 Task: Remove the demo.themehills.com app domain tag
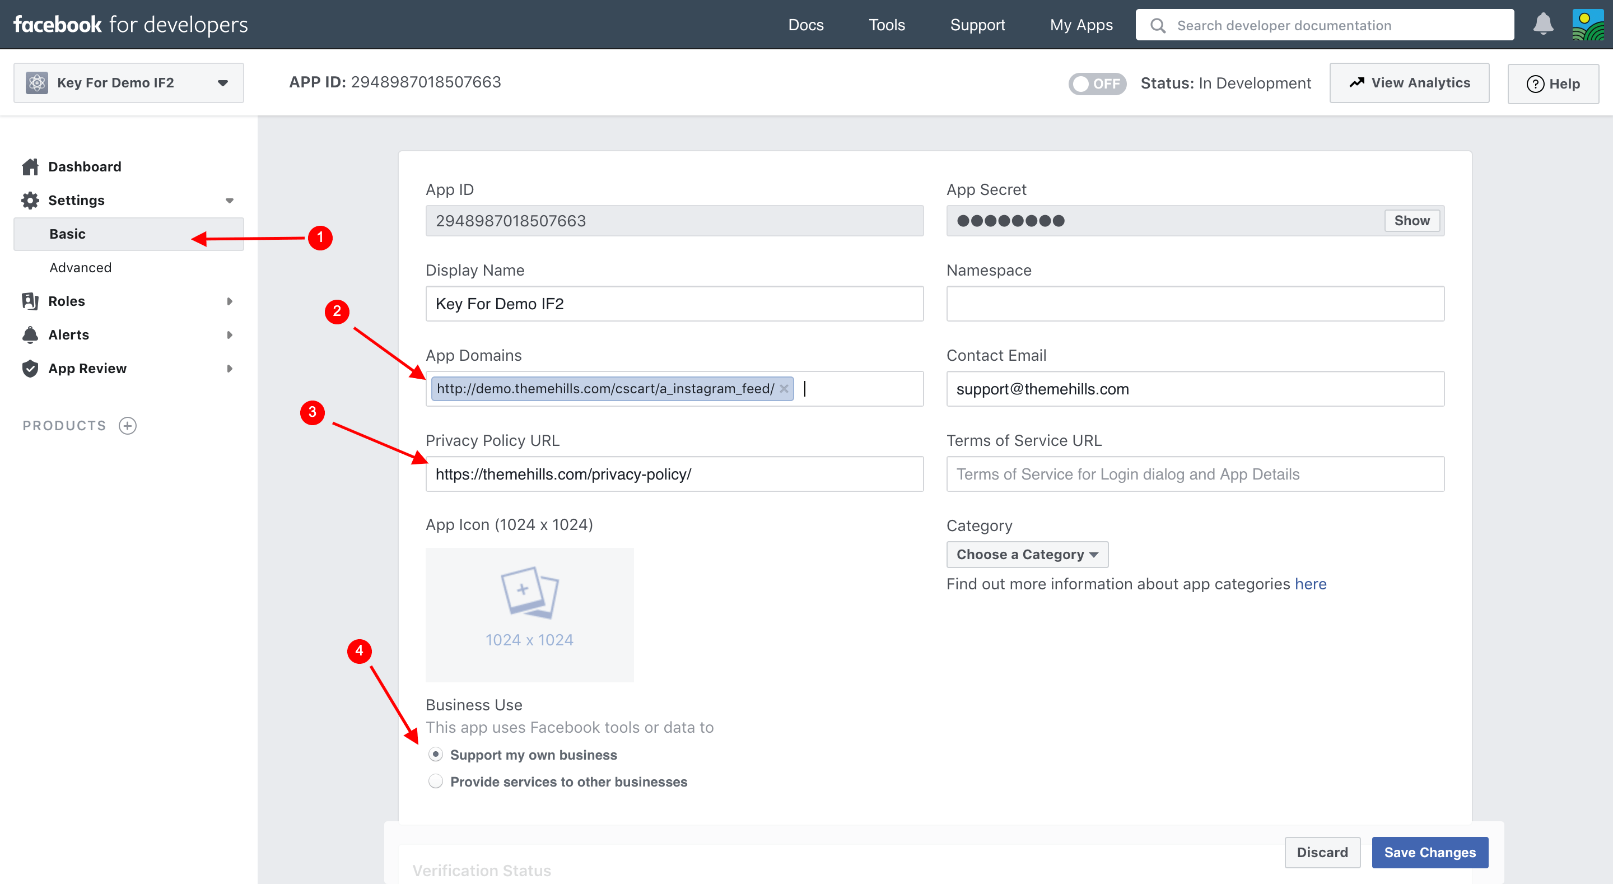click(x=784, y=388)
